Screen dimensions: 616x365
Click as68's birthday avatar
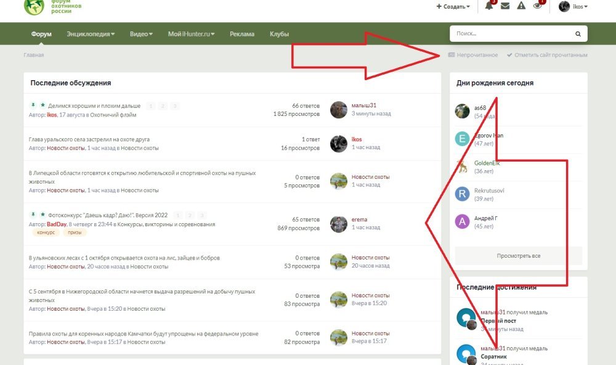tap(462, 111)
